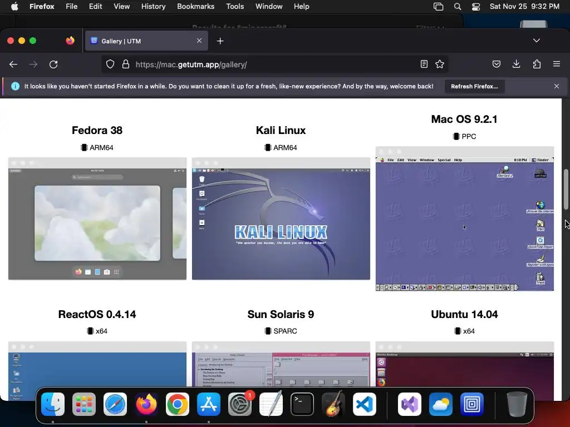Save page to Pocket
This screenshot has width=570, height=427.
click(496, 64)
